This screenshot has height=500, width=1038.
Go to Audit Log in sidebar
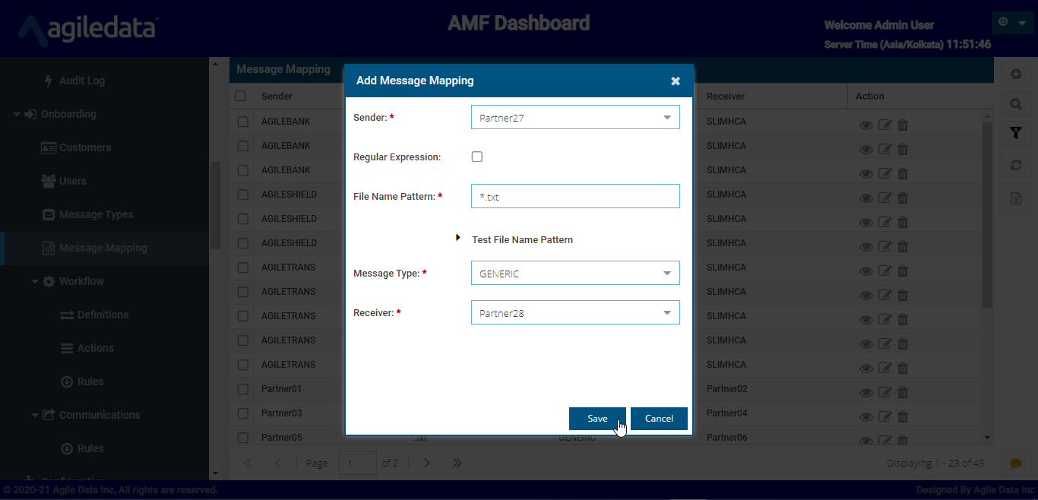(81, 81)
